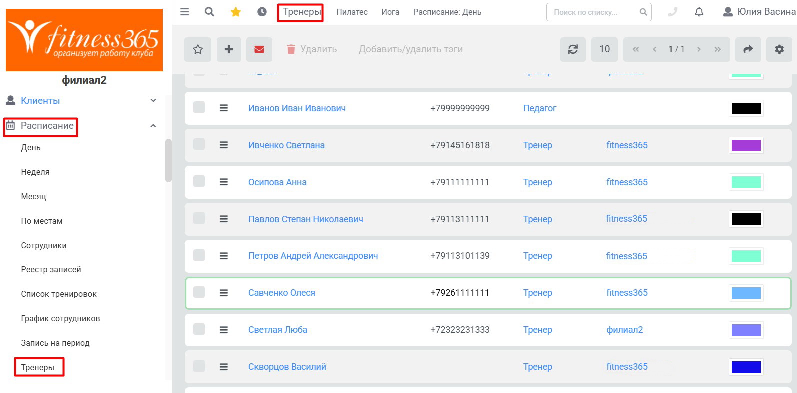Image resolution: width=797 pixels, height=393 pixels.
Task: Change rows per page value 10
Action: 604,49
